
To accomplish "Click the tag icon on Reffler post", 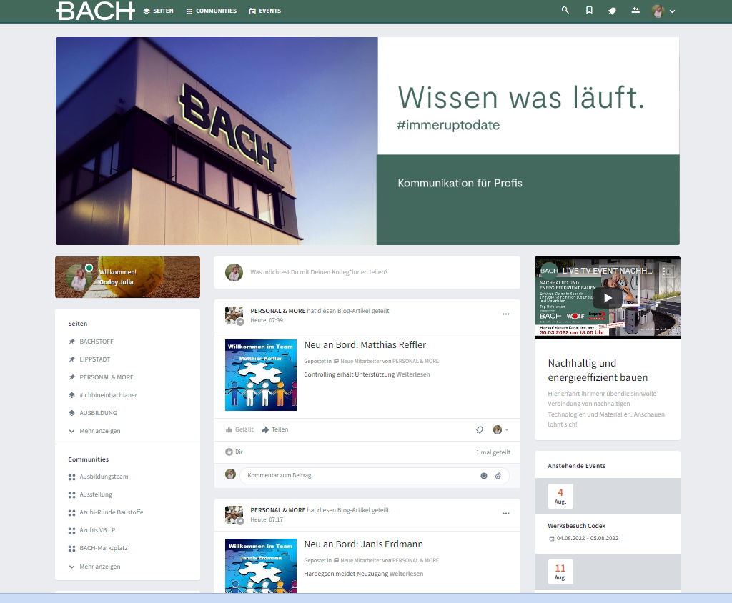I will (480, 430).
